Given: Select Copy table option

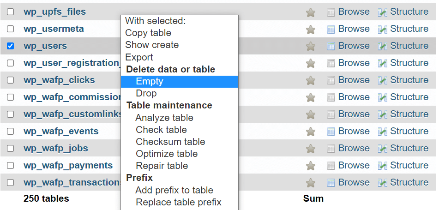Looking at the screenshot, I should pyautogui.click(x=148, y=33).
